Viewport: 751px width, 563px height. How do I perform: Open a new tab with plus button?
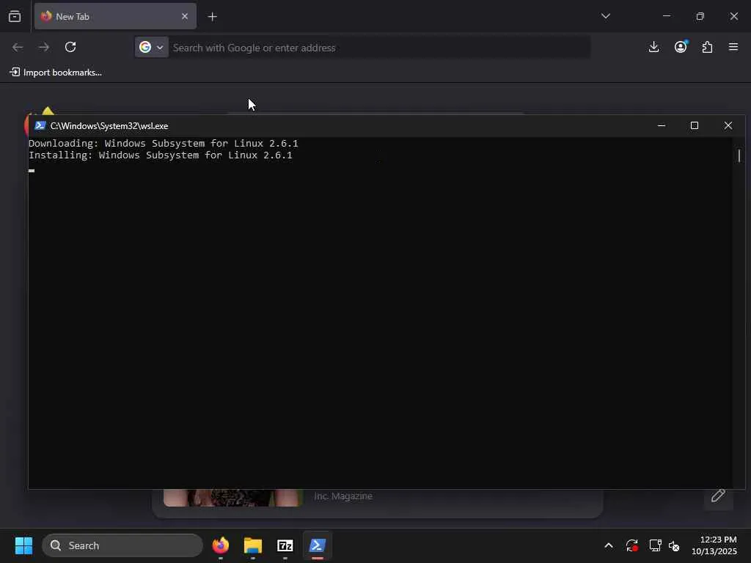tap(212, 17)
